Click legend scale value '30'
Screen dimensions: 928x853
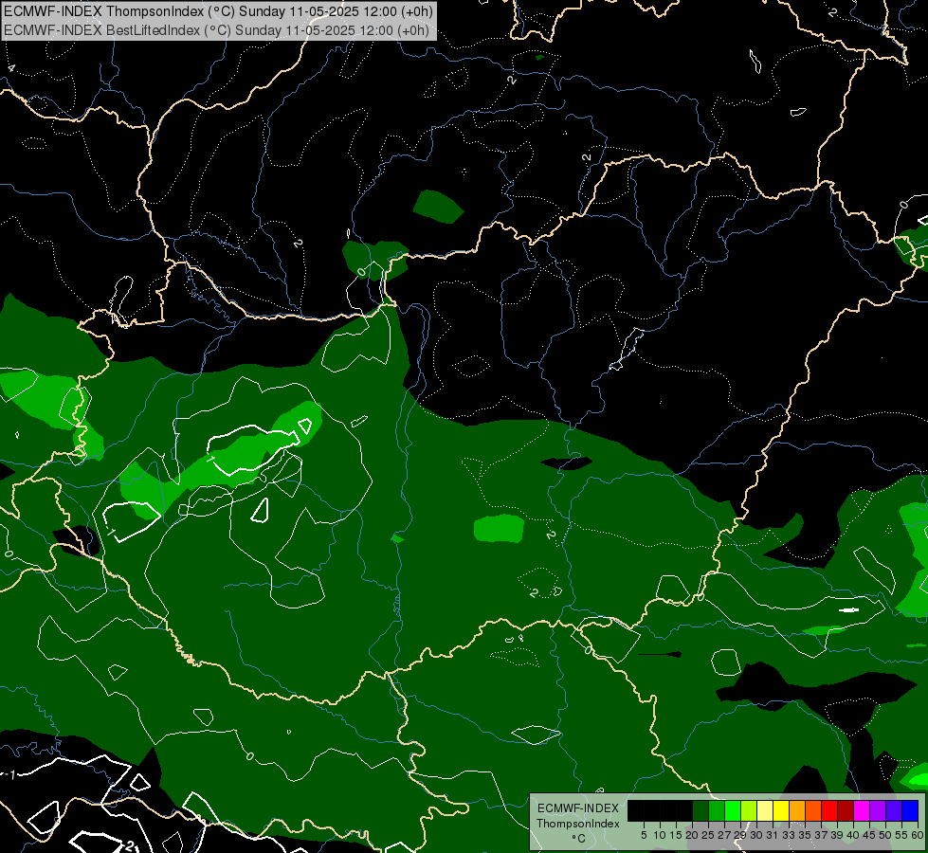click(756, 835)
